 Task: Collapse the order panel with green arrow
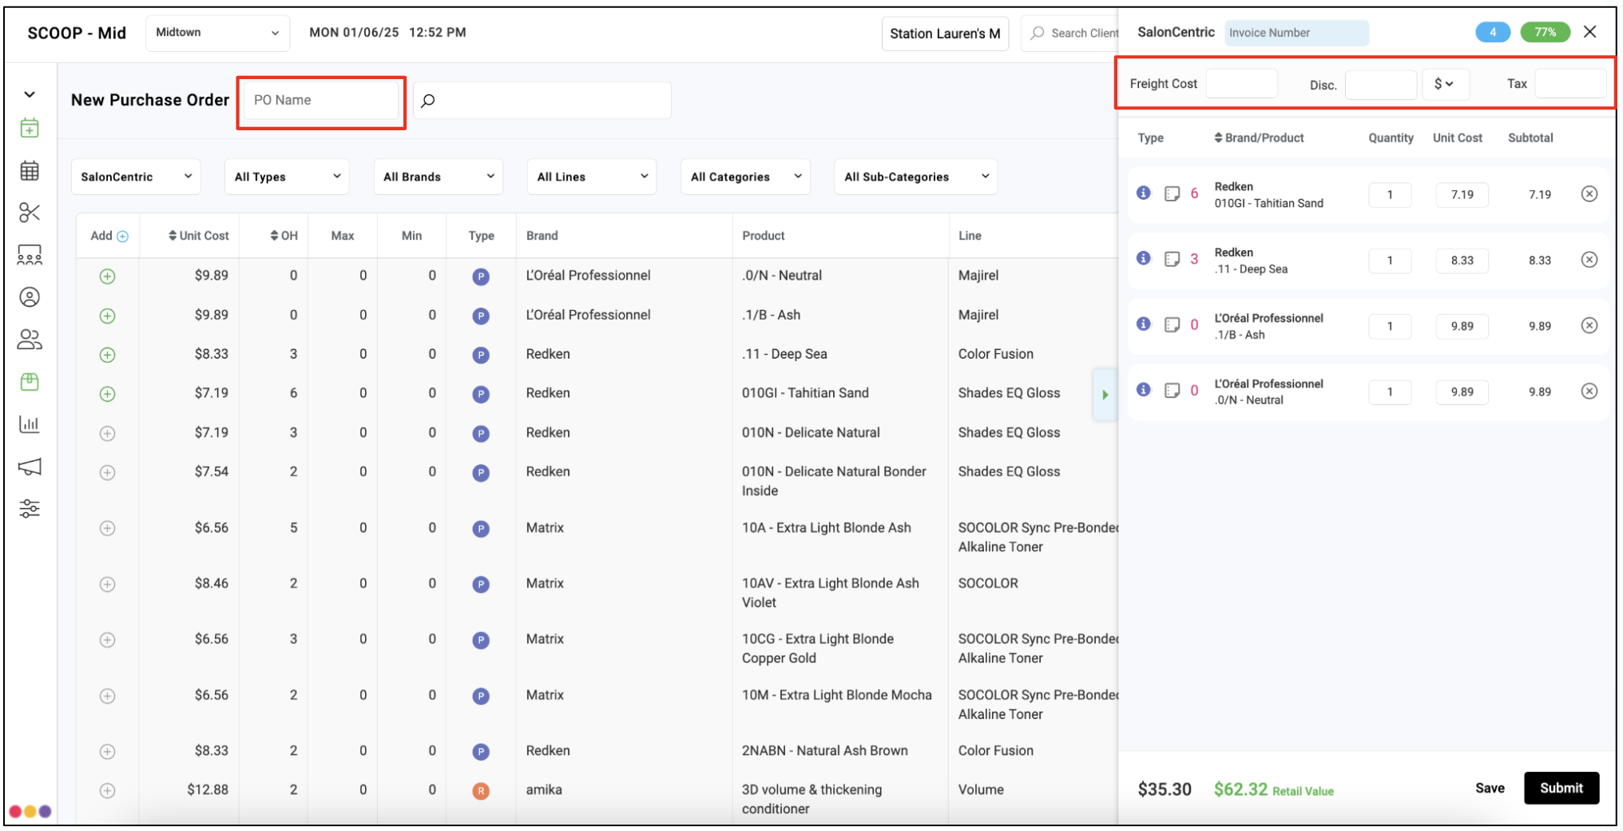(1105, 395)
